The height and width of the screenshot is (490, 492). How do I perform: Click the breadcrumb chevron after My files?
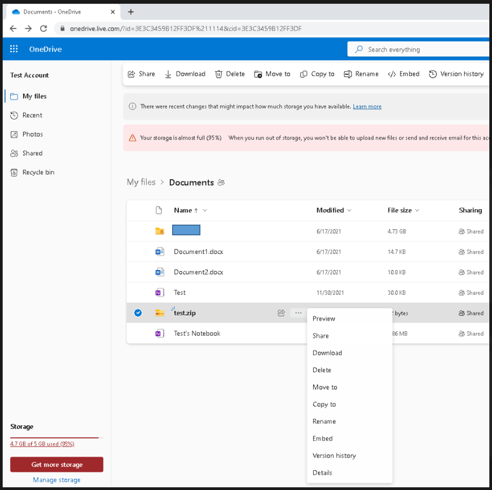point(162,182)
